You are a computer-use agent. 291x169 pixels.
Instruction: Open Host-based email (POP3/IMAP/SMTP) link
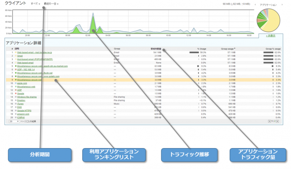point(35,60)
